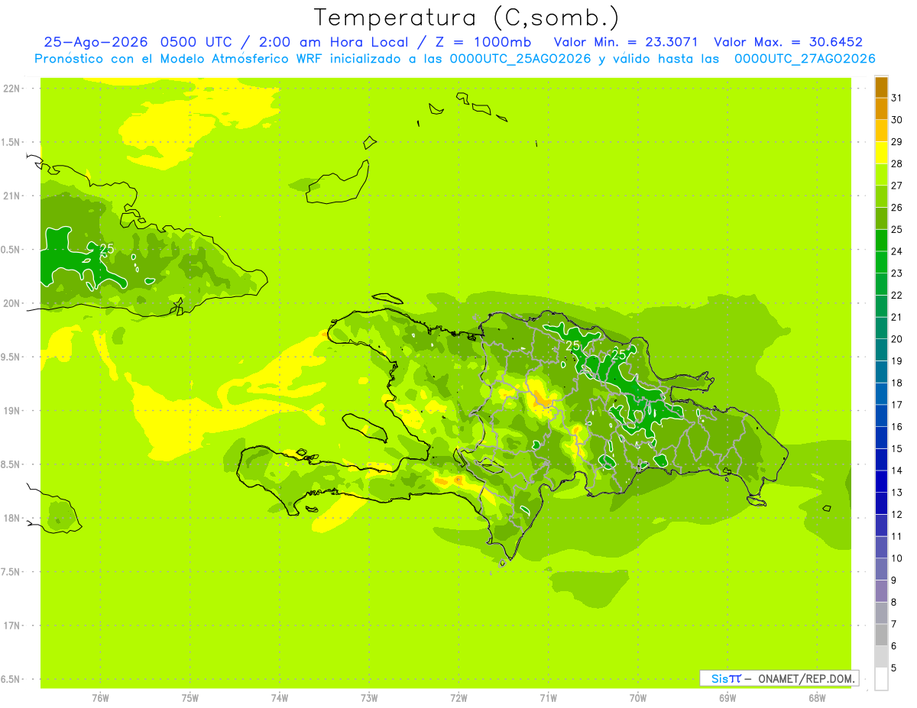
Task: Pick the gray colorbar segment between 6 and 7
Action: point(881,635)
